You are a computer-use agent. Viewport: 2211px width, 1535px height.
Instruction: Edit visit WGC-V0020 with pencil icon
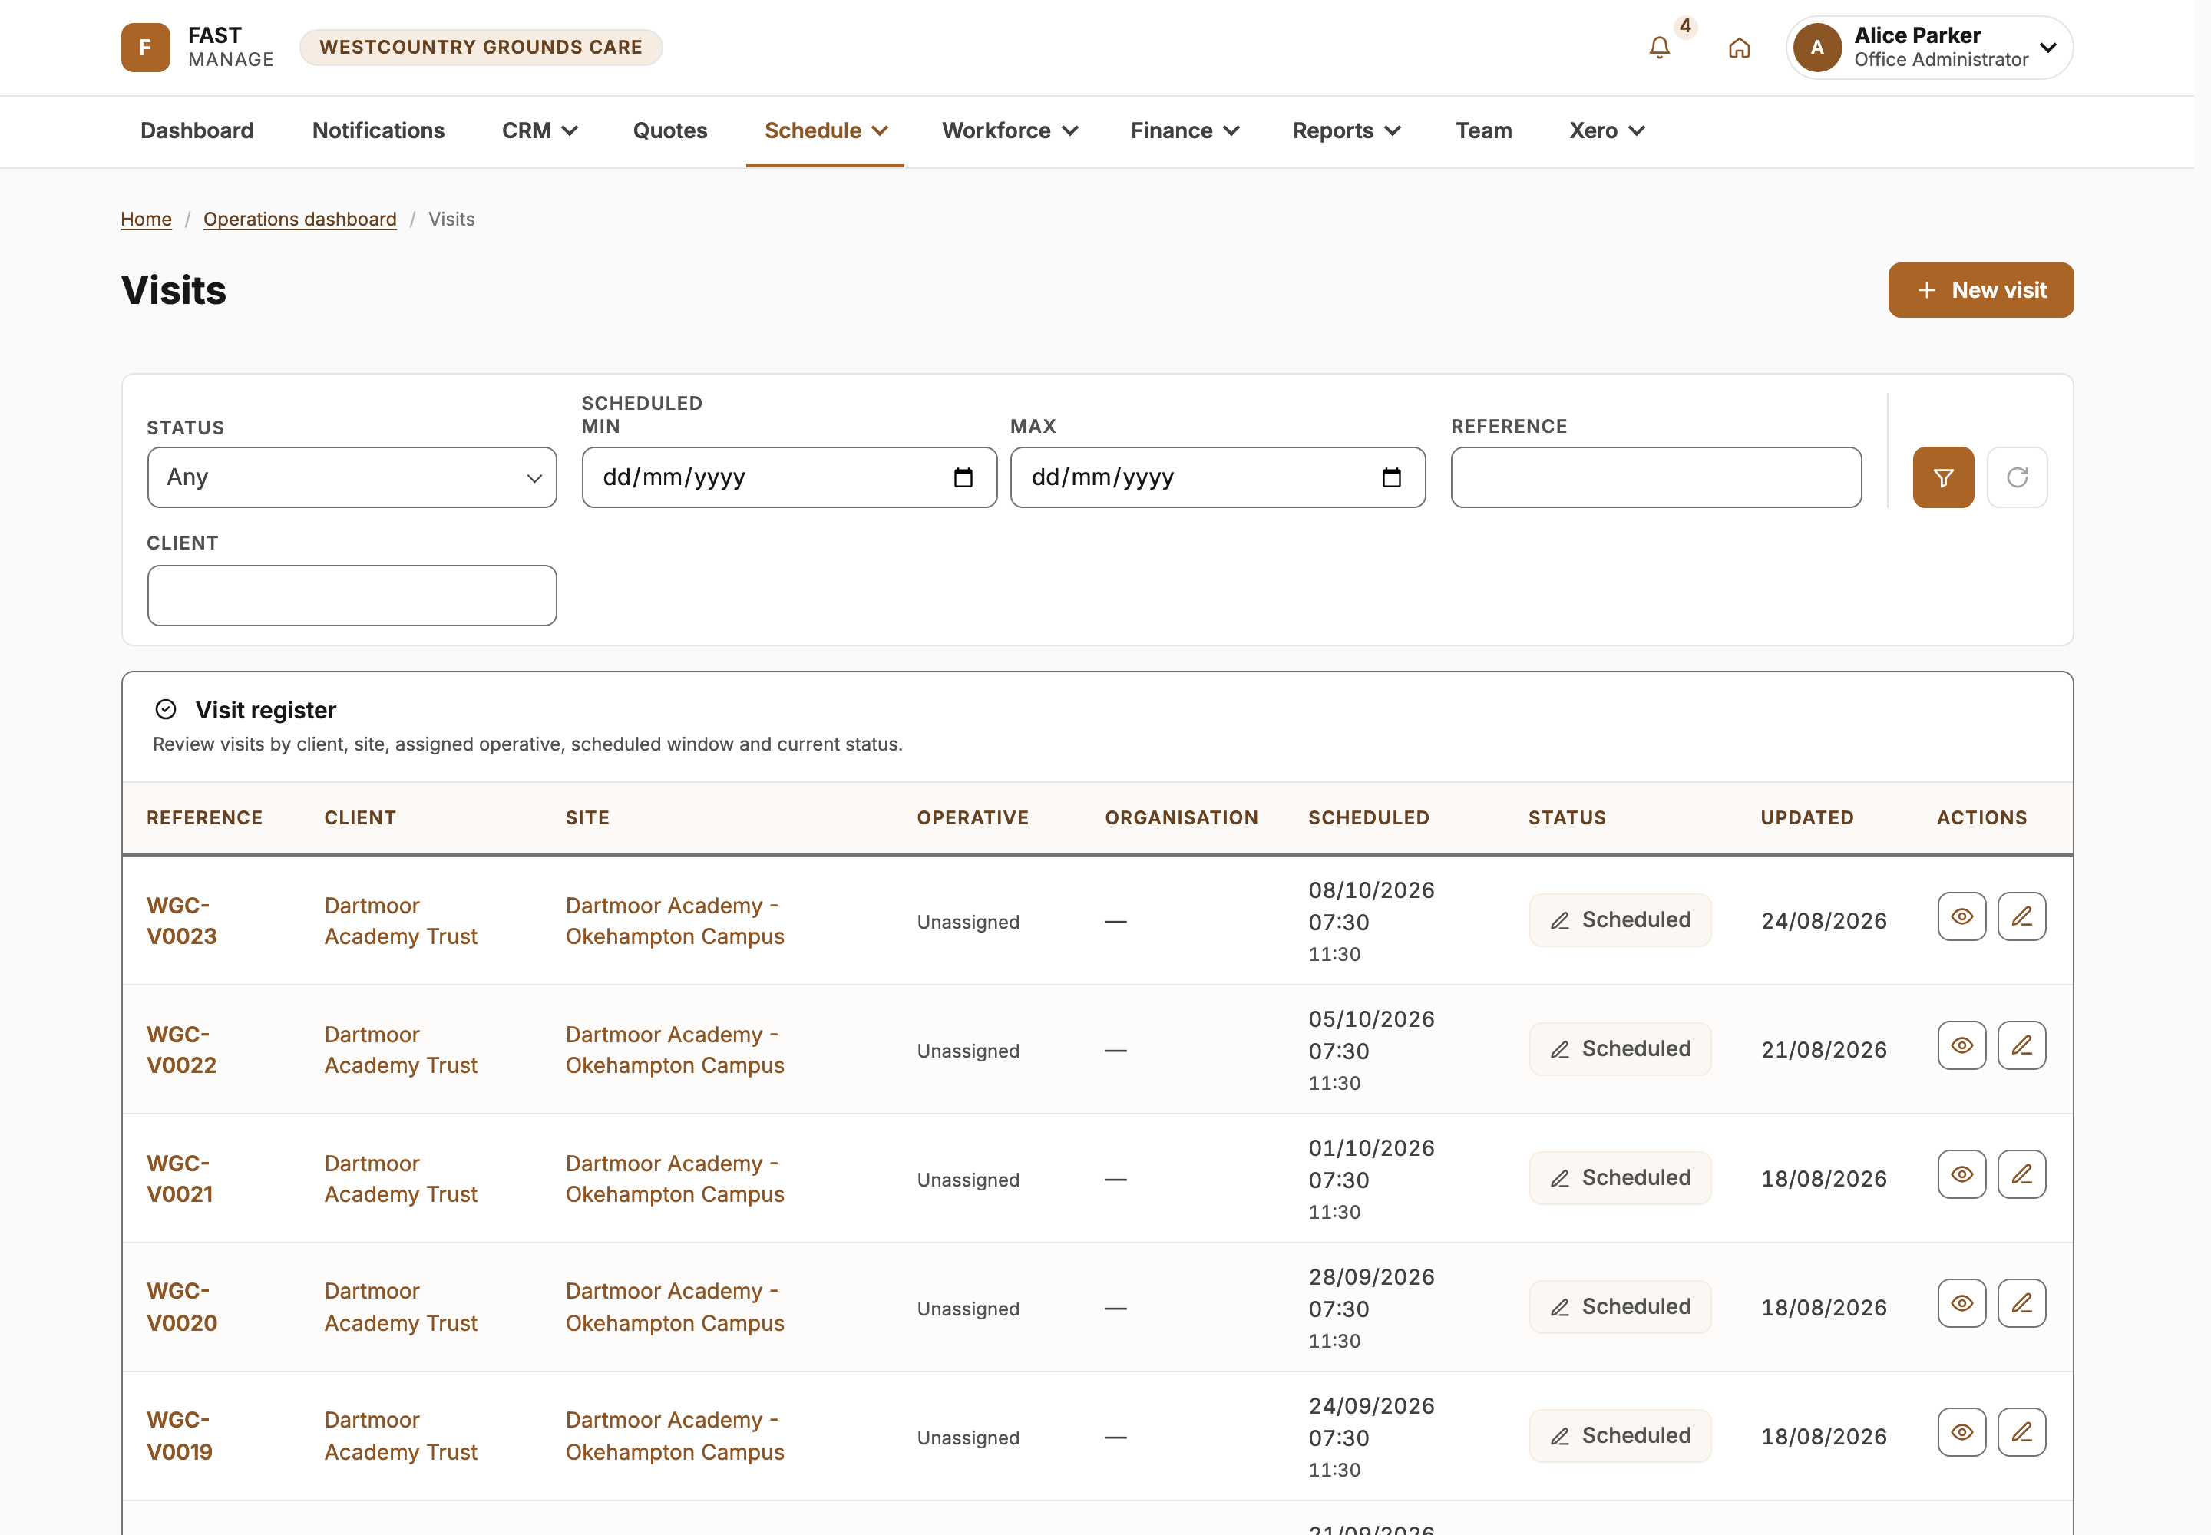pyautogui.click(x=2021, y=1303)
